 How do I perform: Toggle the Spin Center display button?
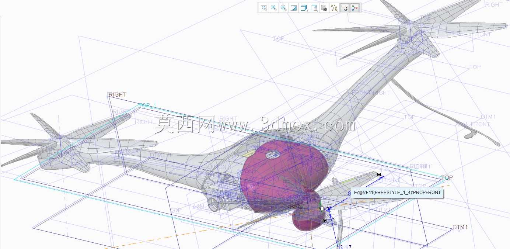354,8
